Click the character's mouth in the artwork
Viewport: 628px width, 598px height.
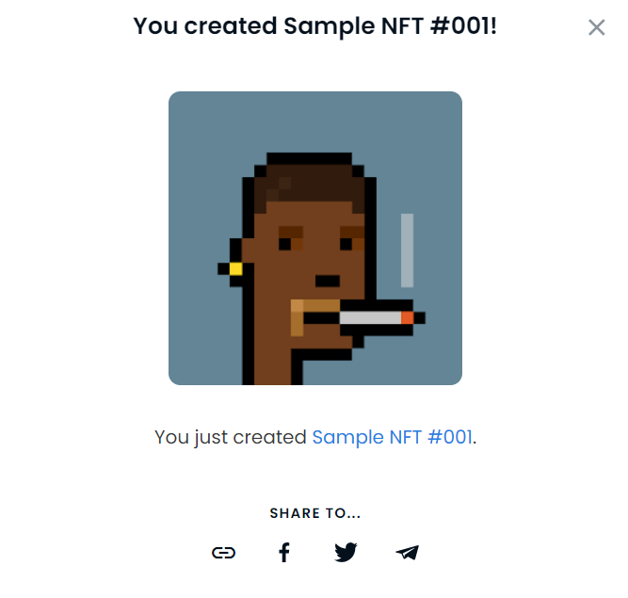coord(328,281)
